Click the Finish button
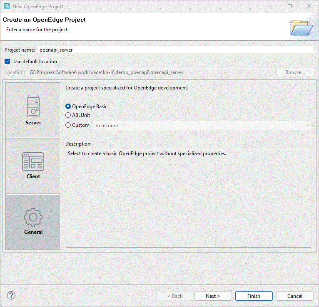 coord(254,296)
